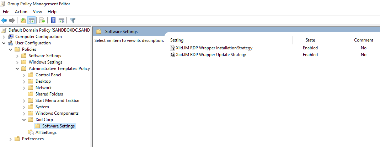Collapse the User Configuration node
The height and width of the screenshot is (147, 380).
point(4,43)
